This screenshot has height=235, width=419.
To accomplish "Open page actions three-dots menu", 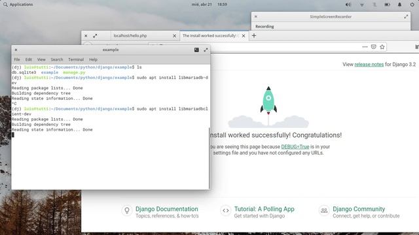I will (x=365, y=47).
